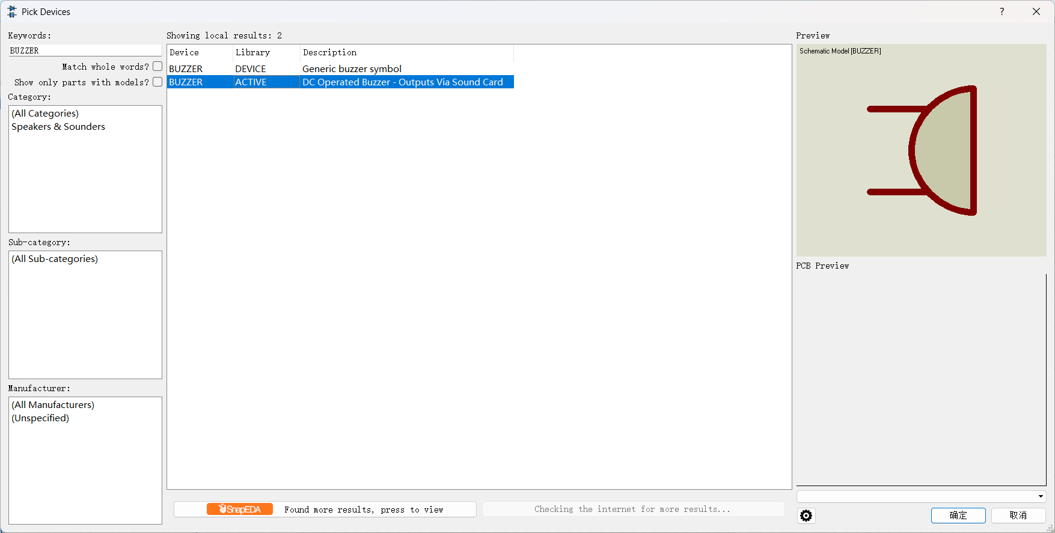
Task: Sort results by Description column header
Action: pos(407,52)
